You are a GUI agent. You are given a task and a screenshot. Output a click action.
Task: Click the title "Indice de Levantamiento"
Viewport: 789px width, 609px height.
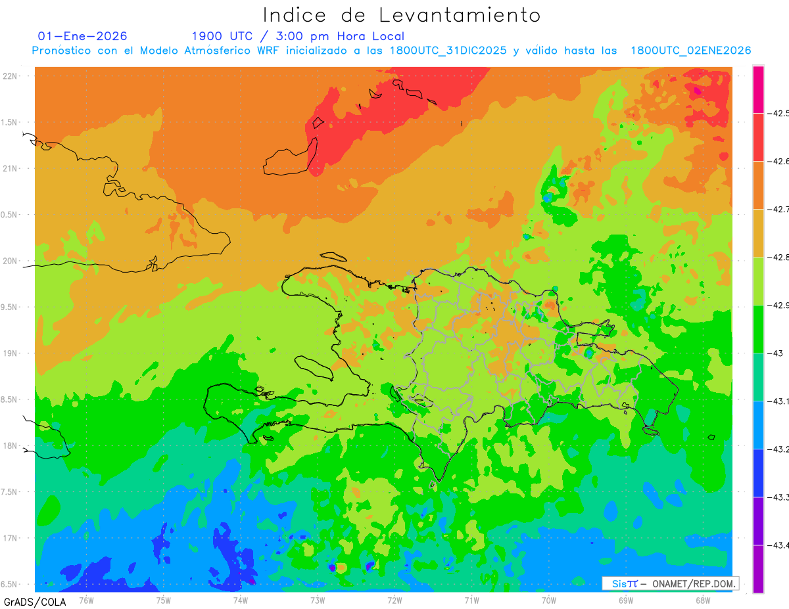pyautogui.click(x=402, y=14)
